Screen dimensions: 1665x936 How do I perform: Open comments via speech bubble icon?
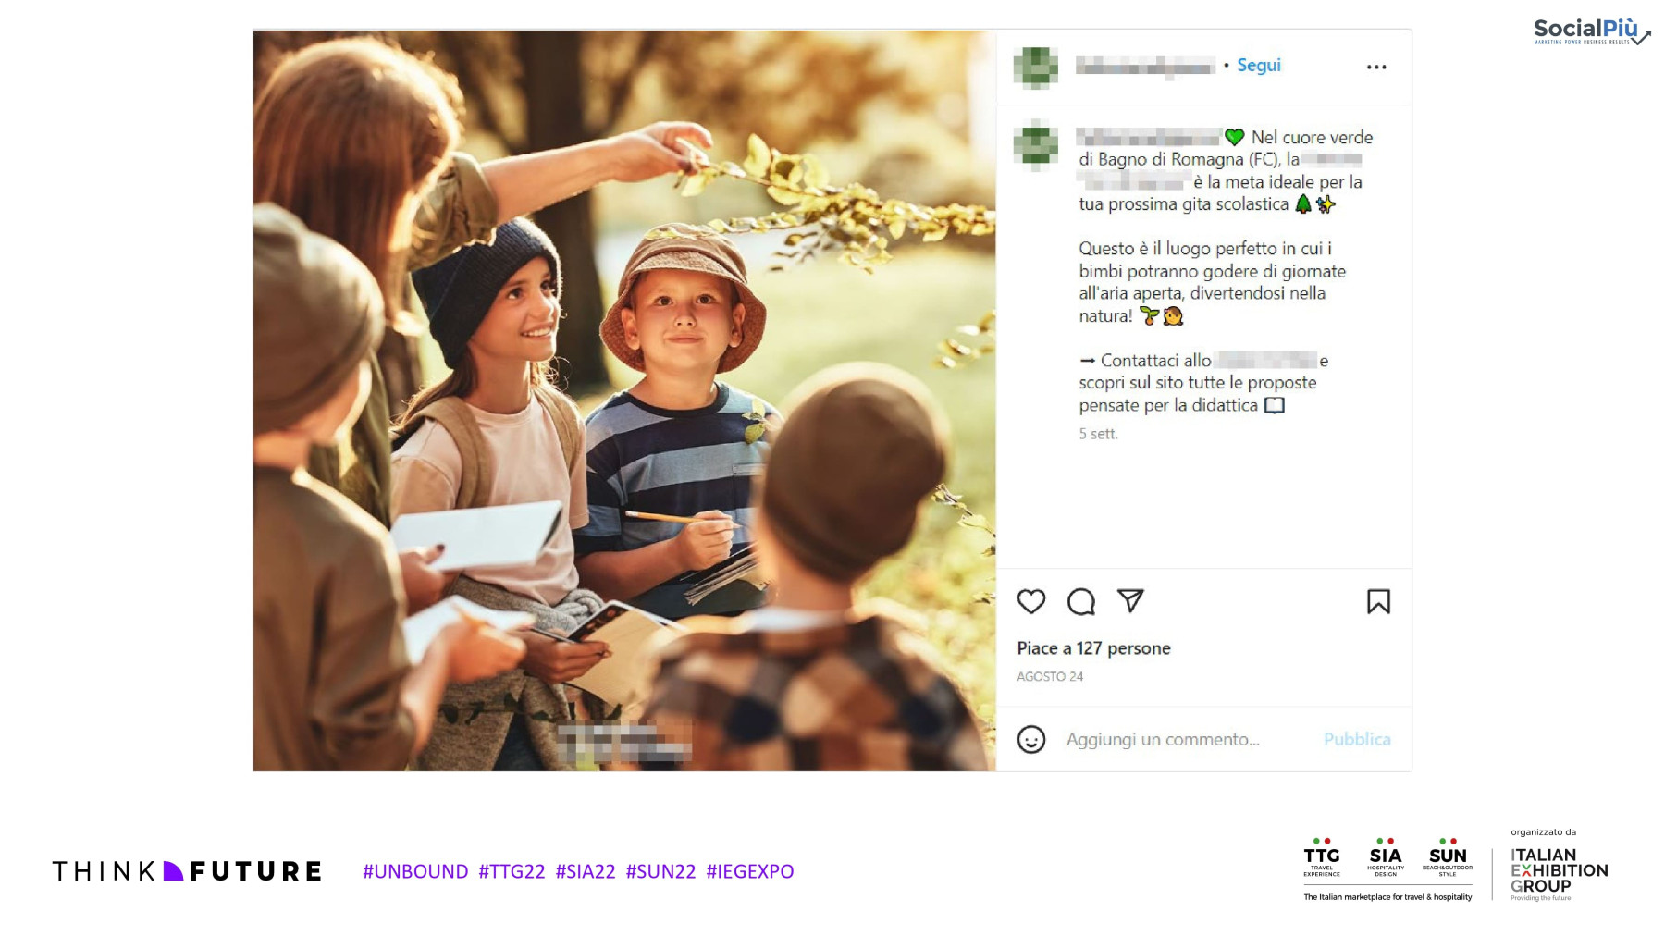[x=1080, y=602]
